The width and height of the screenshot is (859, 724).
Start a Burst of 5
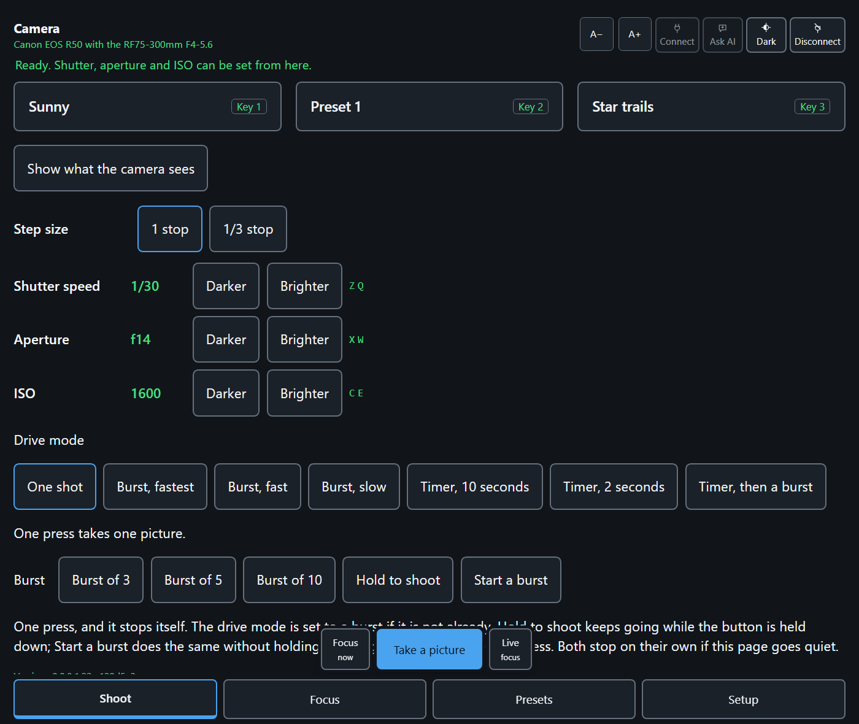click(193, 580)
